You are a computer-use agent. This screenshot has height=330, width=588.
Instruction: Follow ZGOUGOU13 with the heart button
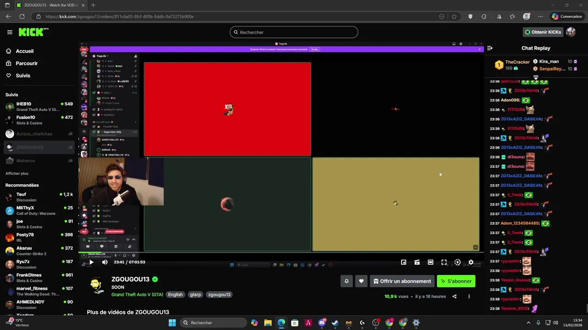tap(362, 281)
